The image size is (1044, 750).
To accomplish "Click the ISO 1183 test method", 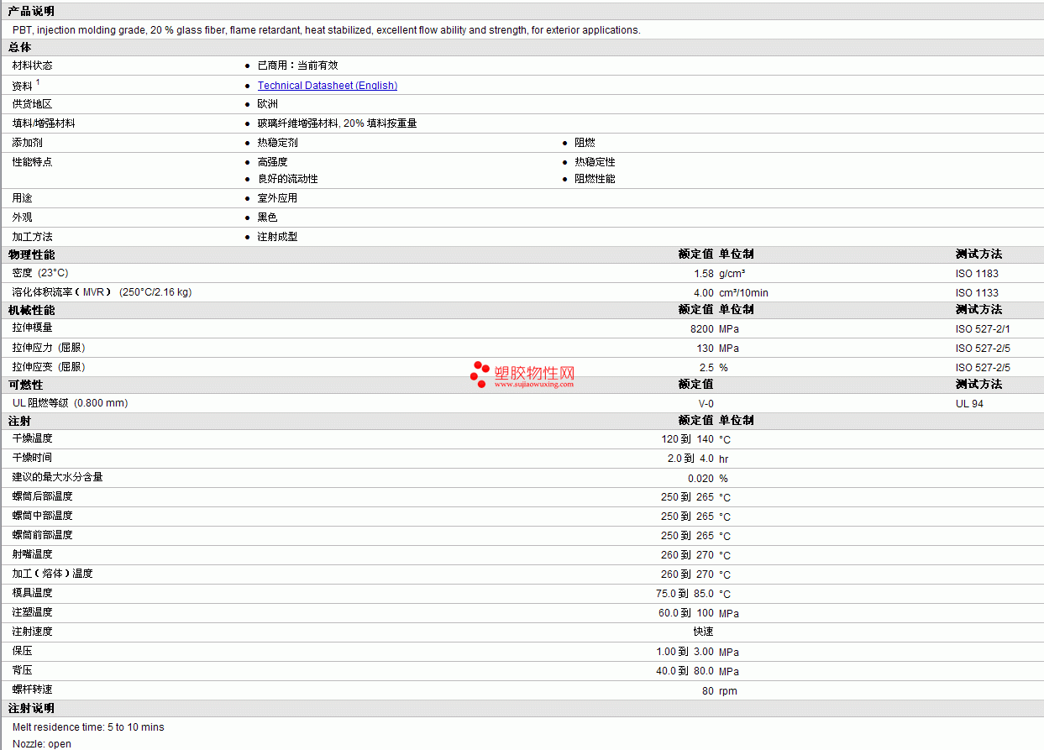I will [x=977, y=274].
